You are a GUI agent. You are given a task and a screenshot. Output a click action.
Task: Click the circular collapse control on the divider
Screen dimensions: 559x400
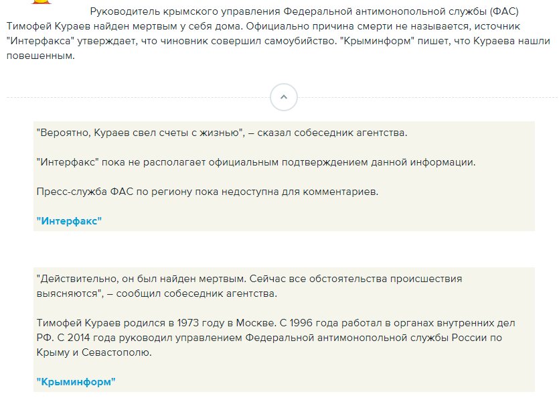(x=284, y=96)
